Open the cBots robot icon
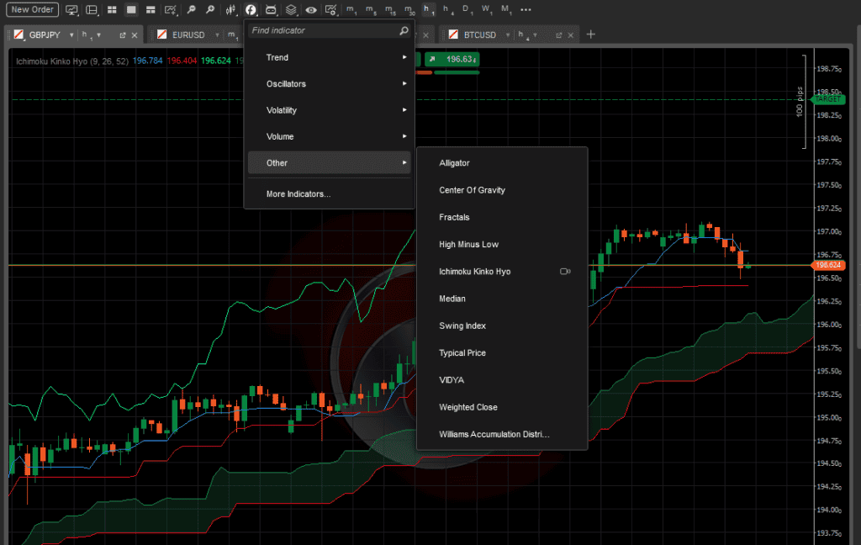Screen dimensions: 861x545 (x=271, y=10)
